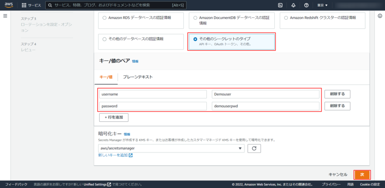The image size is (385, 188).
Task: Toggle the hamburger side navigation menu
Action: click(5, 16)
